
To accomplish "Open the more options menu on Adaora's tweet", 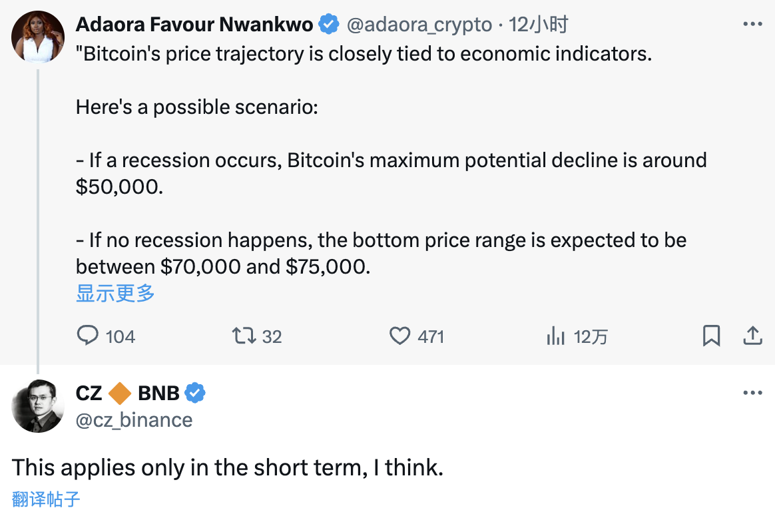I will click(752, 24).
